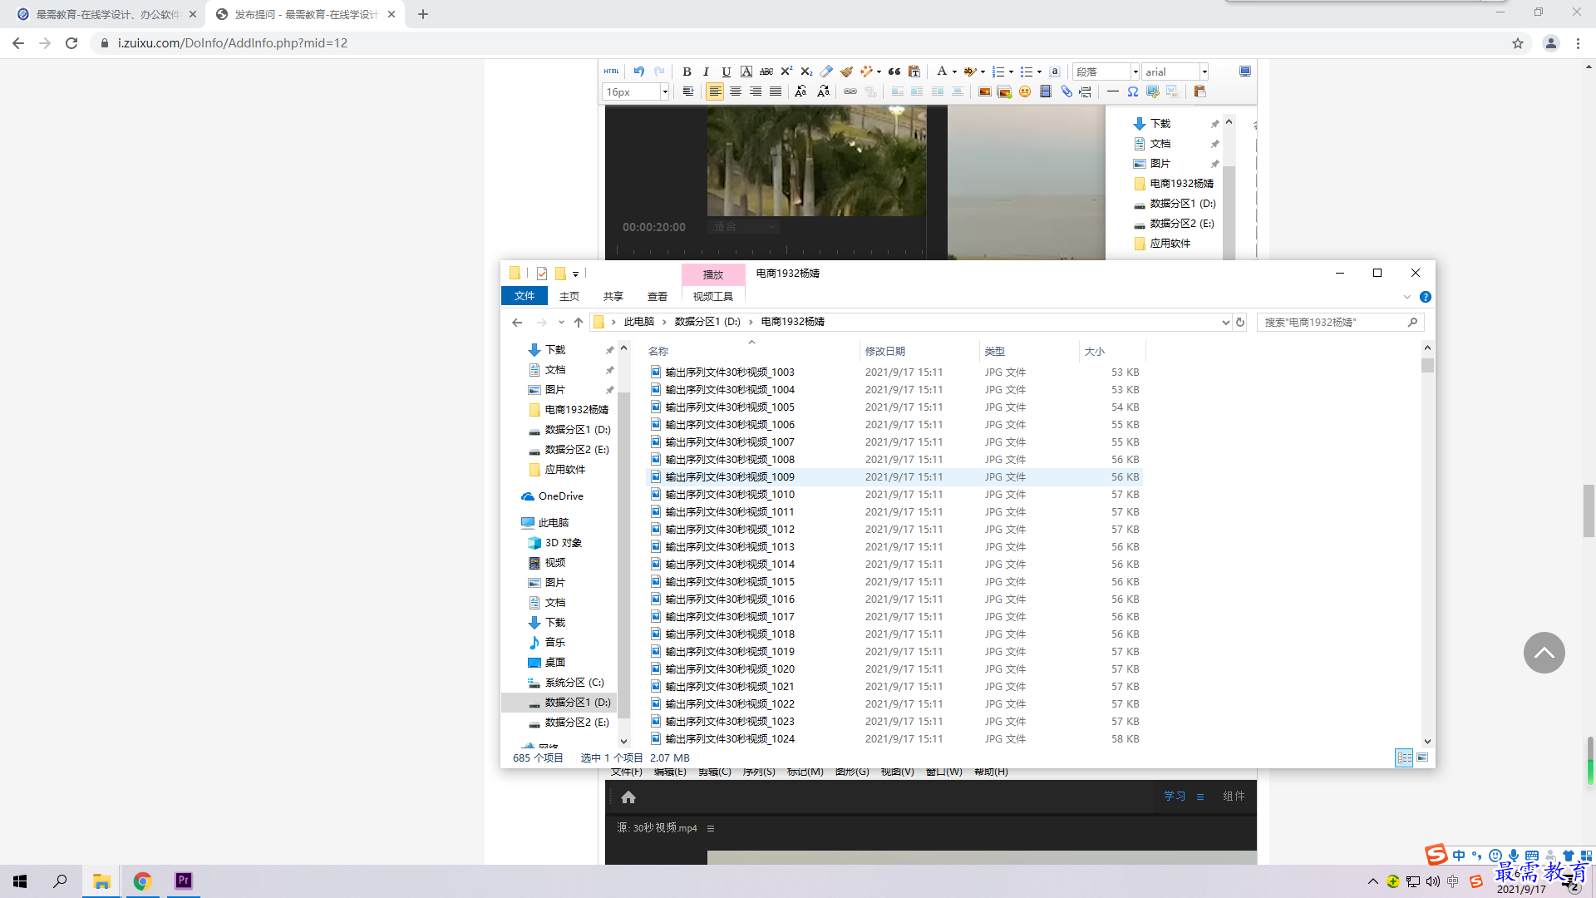The width and height of the screenshot is (1596, 898).
Task: Click paste as plain text icon
Action: (914, 72)
